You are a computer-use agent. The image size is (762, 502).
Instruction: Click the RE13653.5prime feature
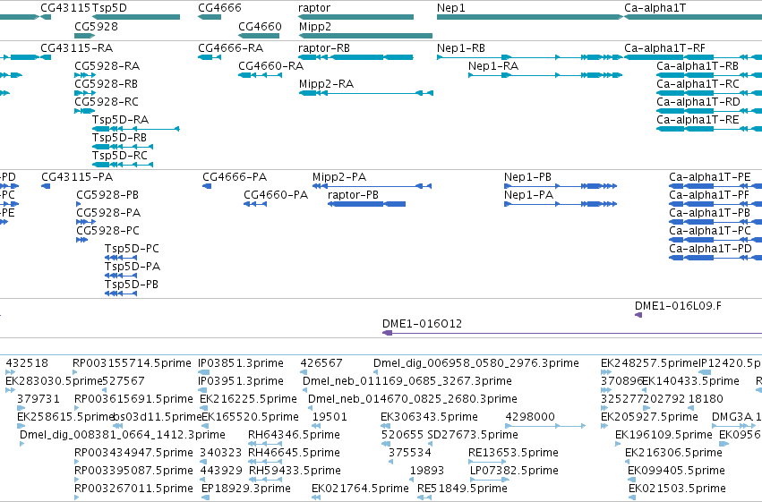tap(487, 462)
